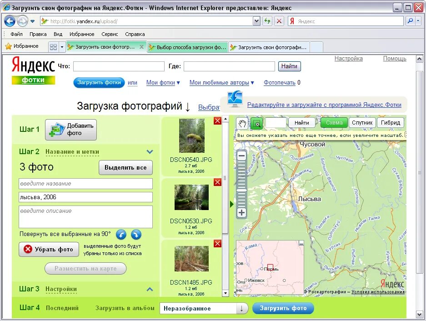
Task: Open the Сервис menu
Action: [x=110, y=34]
